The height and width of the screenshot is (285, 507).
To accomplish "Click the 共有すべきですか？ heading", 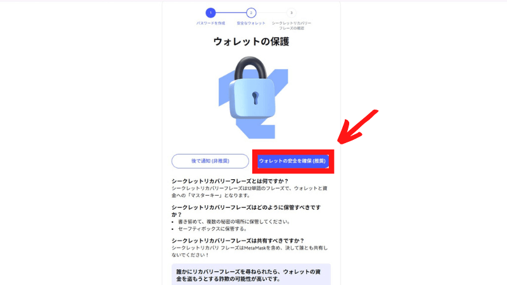I will 238,241.
